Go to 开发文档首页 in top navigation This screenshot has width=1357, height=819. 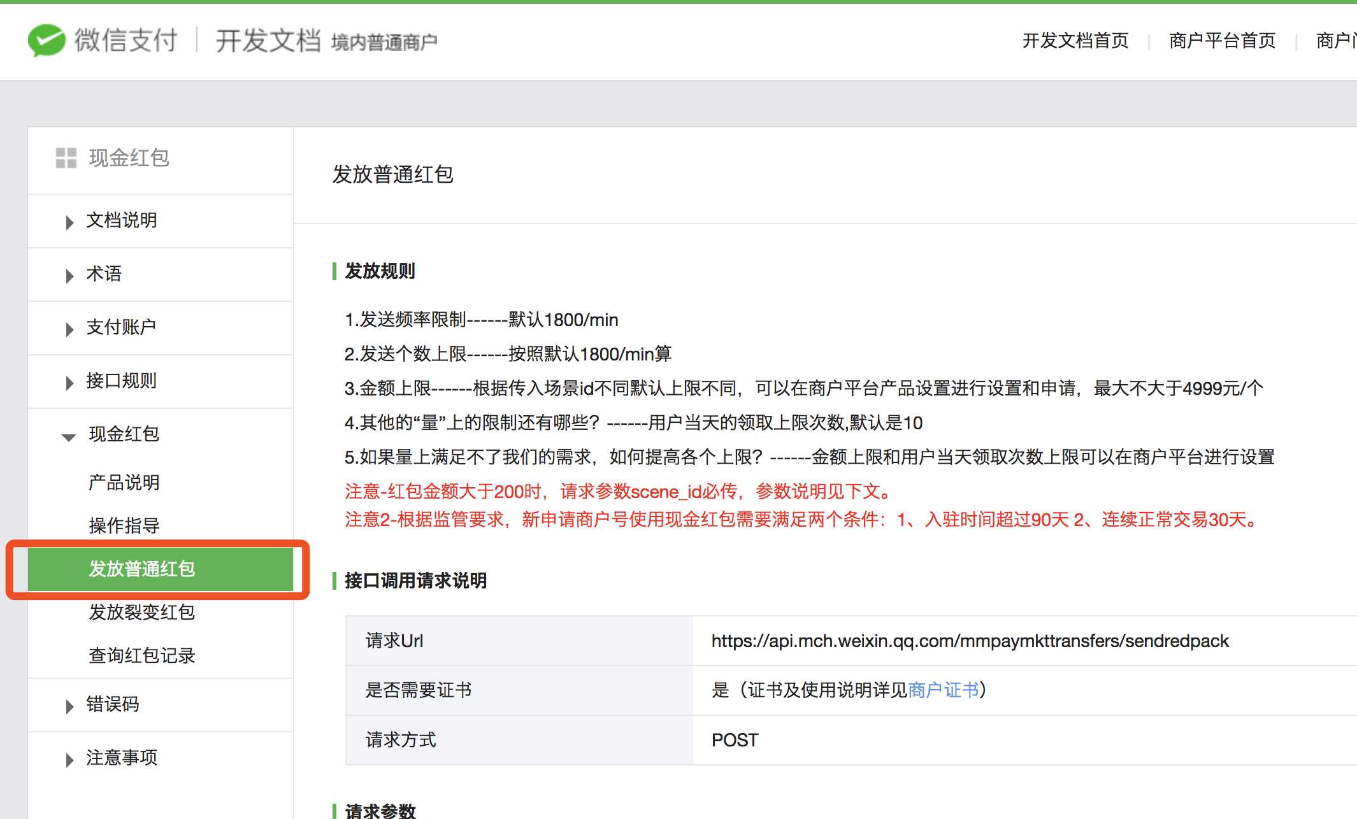point(1075,41)
